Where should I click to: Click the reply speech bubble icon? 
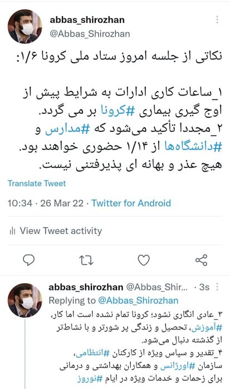click(x=28, y=260)
